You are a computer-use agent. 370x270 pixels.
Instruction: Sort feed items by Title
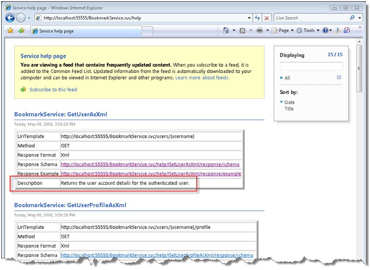(289, 109)
